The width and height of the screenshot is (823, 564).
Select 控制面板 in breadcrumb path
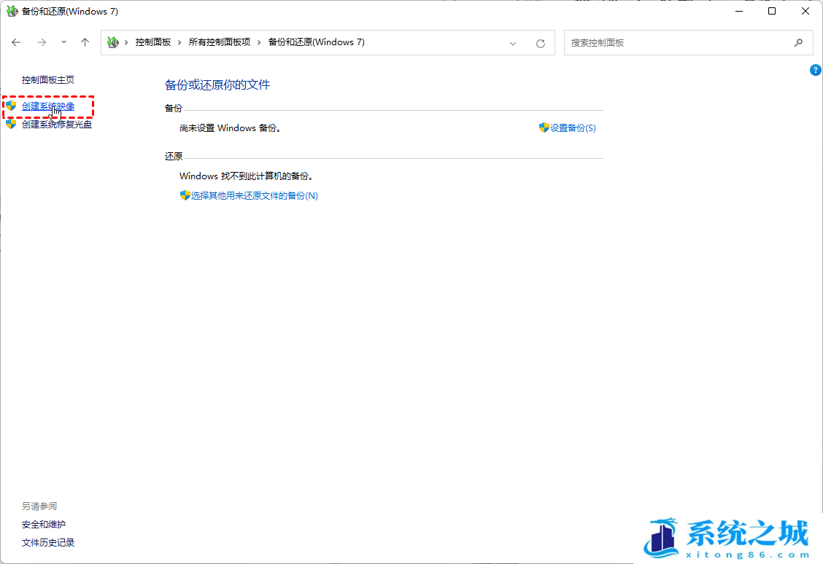[x=152, y=42]
